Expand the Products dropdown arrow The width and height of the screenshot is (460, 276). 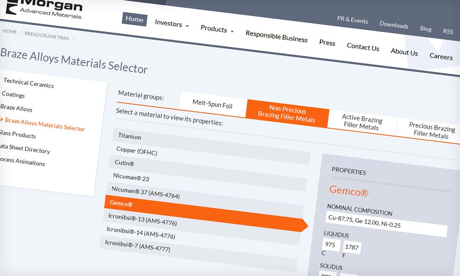point(232,31)
